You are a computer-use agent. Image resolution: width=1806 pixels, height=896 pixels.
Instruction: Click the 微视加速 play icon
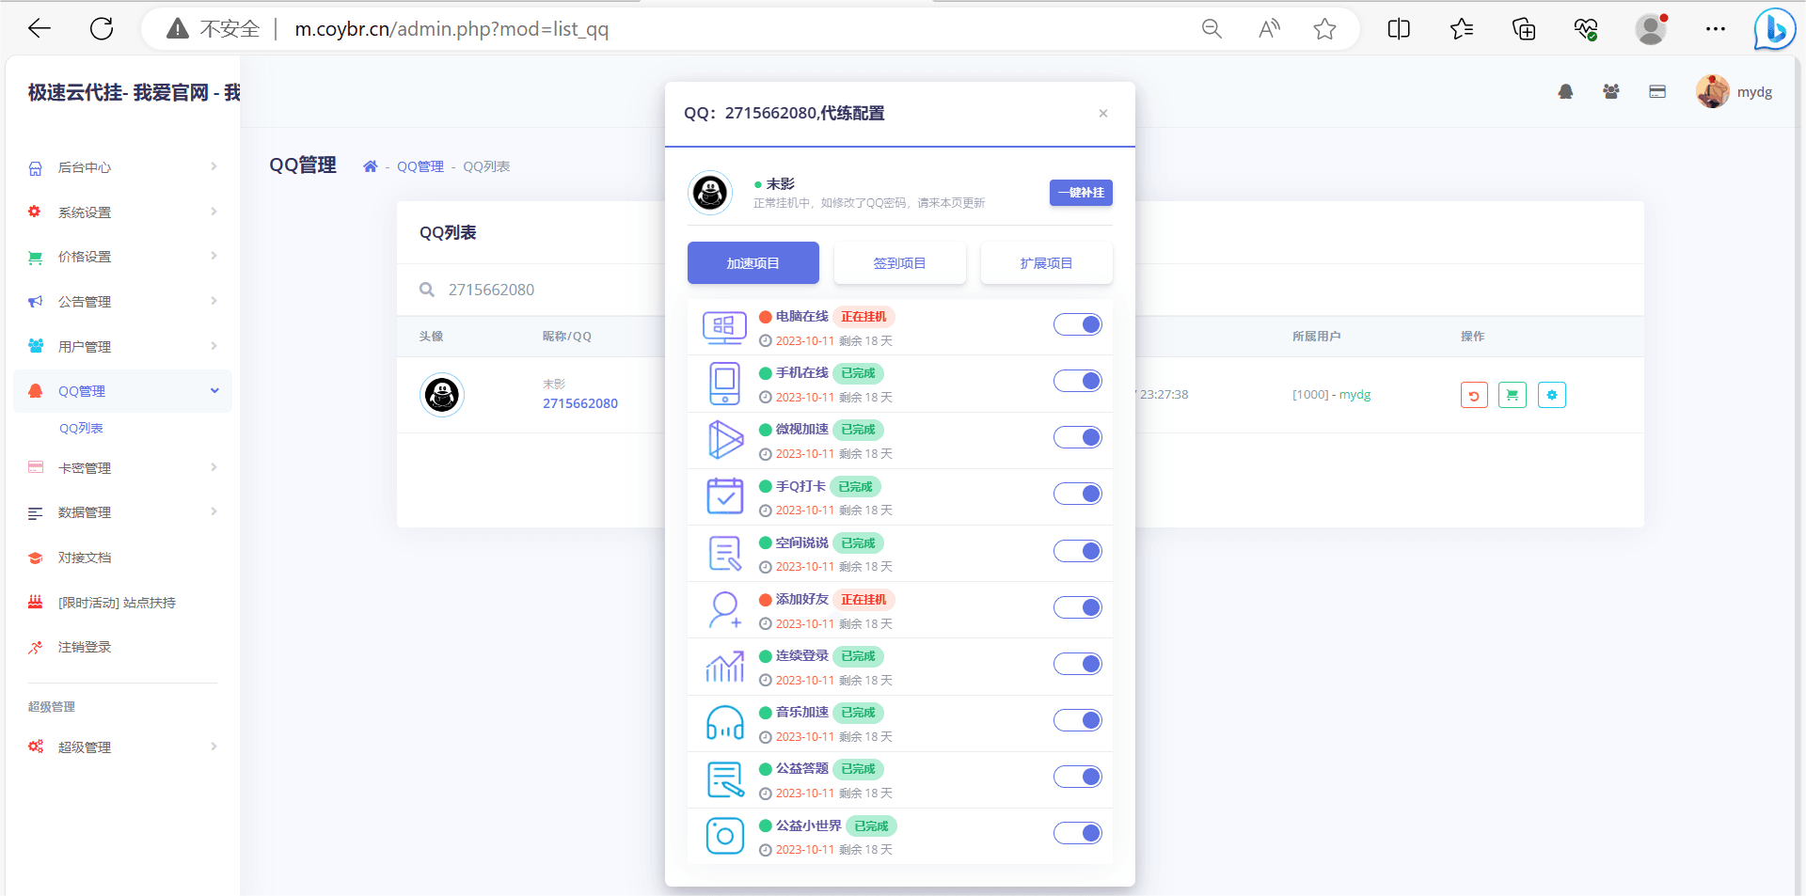[x=724, y=440]
